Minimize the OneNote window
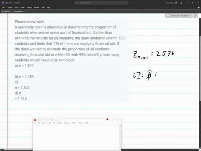This screenshot has width=201, height=151. [x=187, y=3]
